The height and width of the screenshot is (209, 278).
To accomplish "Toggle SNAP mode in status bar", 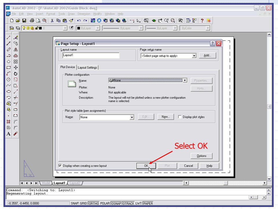I will 74,203.
